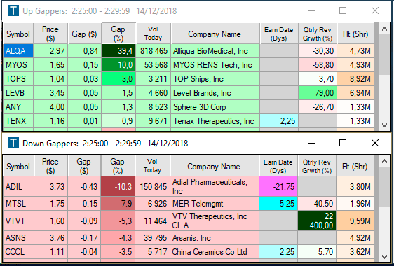Image resolution: width=394 pixels, height=266 pixels.
Task: Click the -10,3 gap percent cell
Action: (118, 186)
